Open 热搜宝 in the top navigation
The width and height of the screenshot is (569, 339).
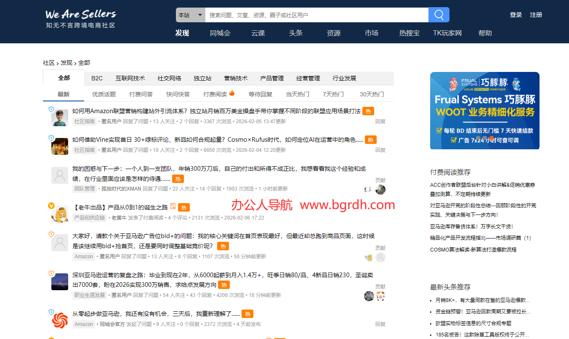[x=409, y=33]
